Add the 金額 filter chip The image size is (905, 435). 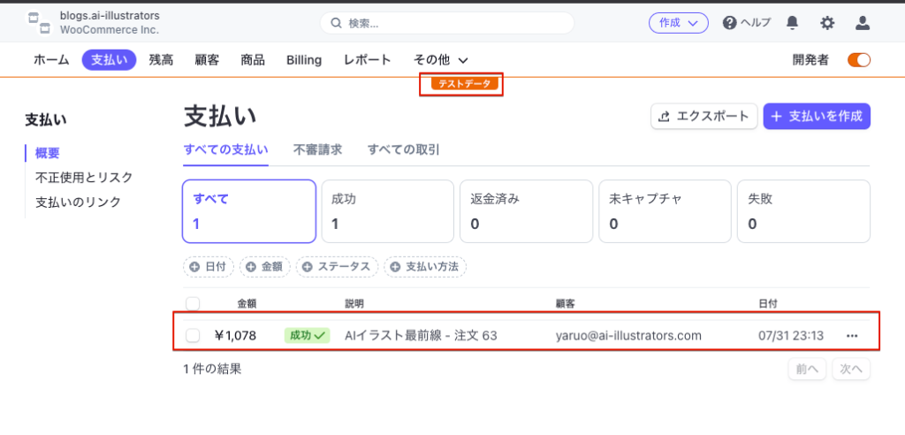pyautogui.click(x=265, y=266)
